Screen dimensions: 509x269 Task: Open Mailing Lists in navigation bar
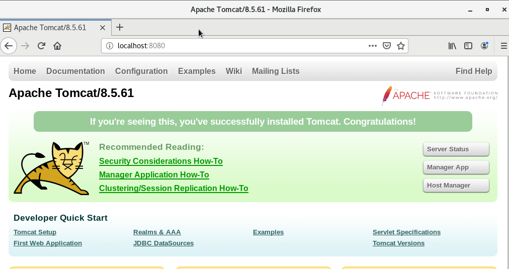[276, 71]
